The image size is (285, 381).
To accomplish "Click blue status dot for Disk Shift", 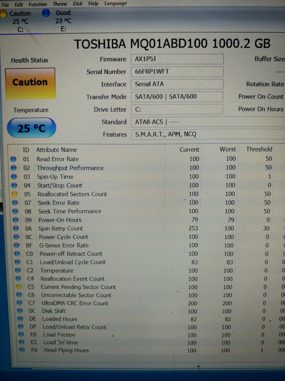I will pyautogui.click(x=20, y=311).
